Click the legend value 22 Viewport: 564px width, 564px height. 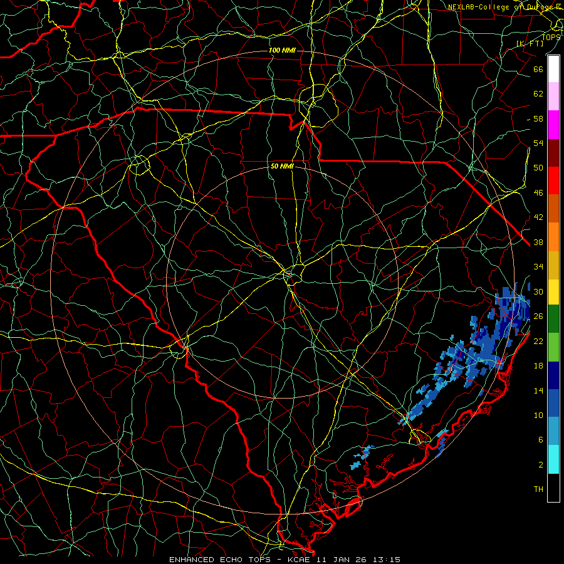pyautogui.click(x=538, y=341)
